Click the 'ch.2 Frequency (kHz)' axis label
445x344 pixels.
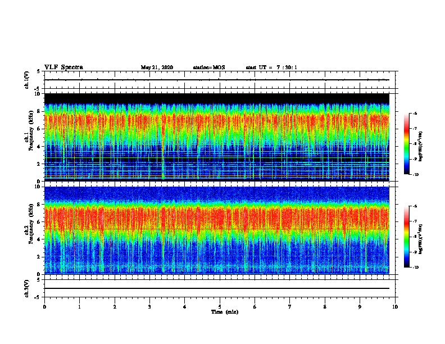(x=29, y=223)
